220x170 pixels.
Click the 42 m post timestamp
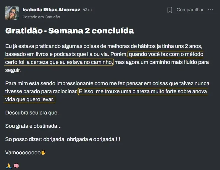[x=87, y=10]
